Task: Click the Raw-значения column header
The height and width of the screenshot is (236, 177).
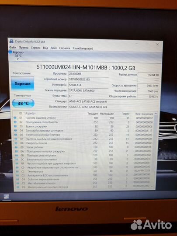Action: click(x=144, y=114)
